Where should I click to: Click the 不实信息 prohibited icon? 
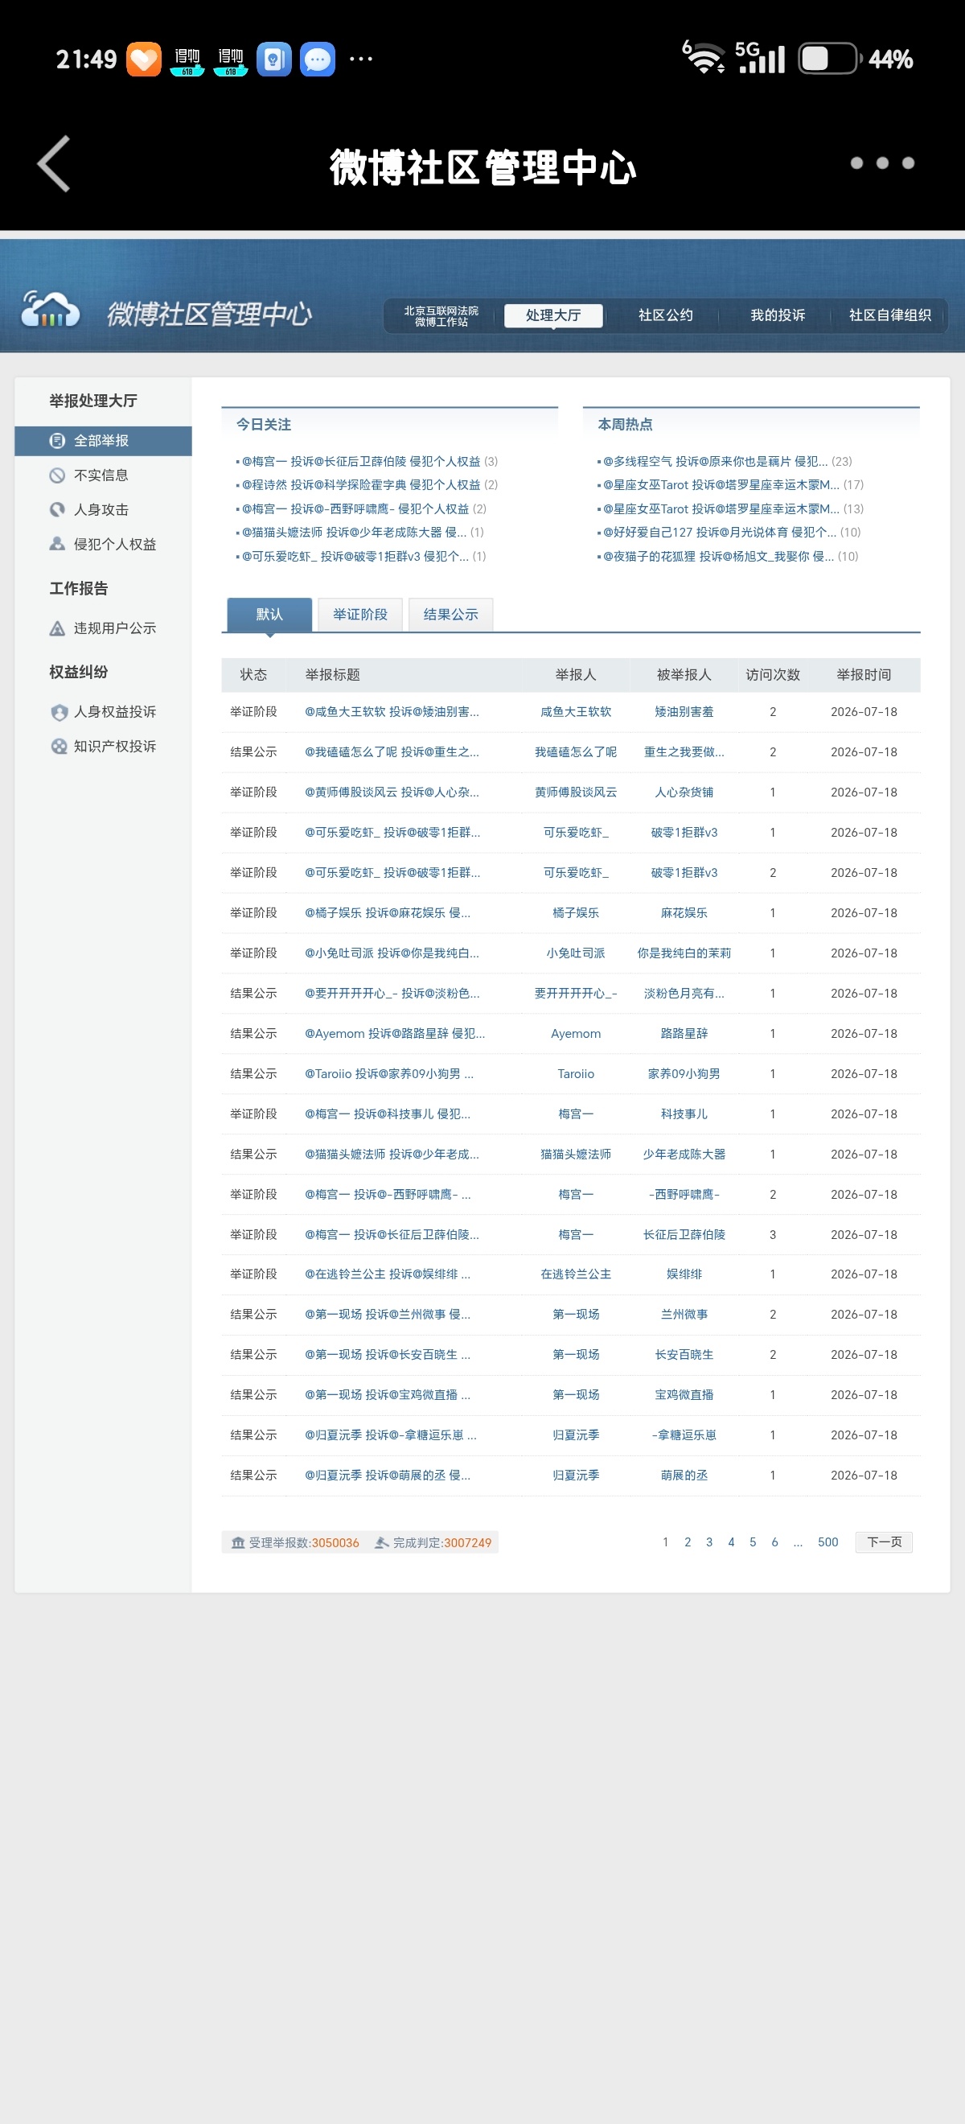[x=57, y=475]
